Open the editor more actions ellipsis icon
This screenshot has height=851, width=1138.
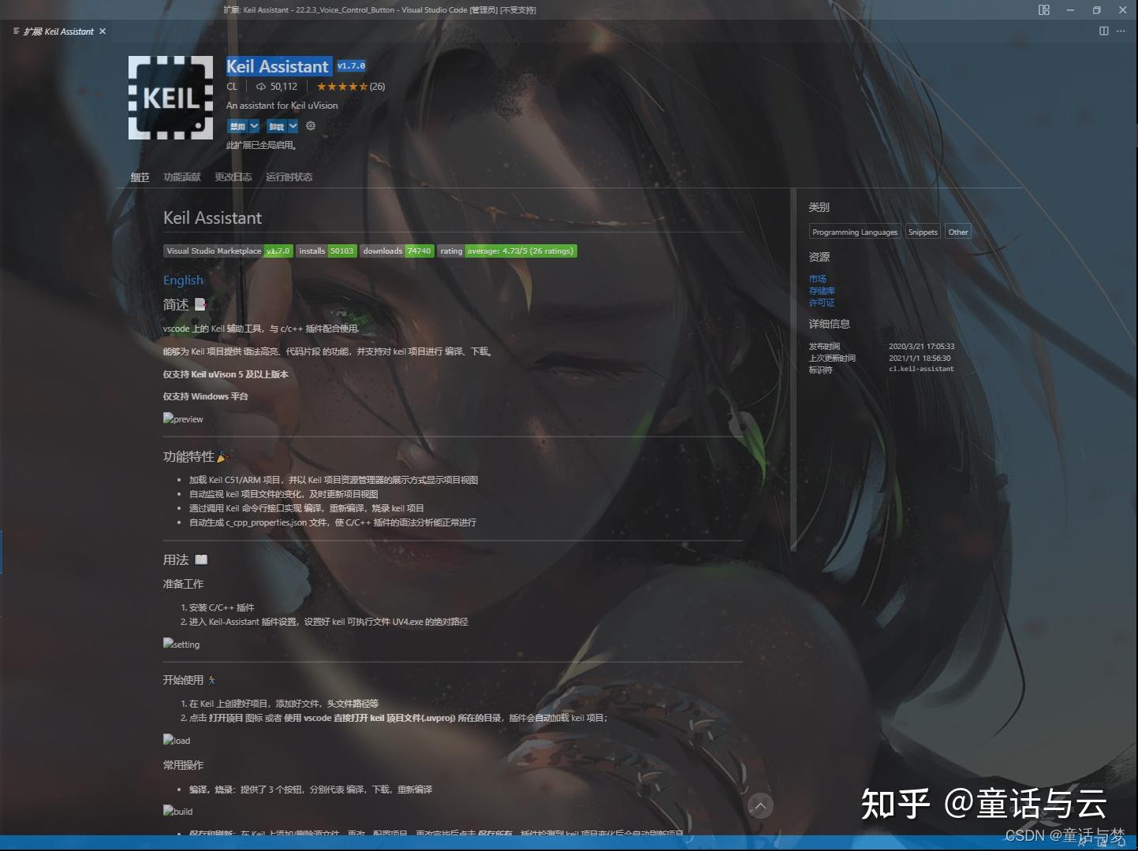1121,31
